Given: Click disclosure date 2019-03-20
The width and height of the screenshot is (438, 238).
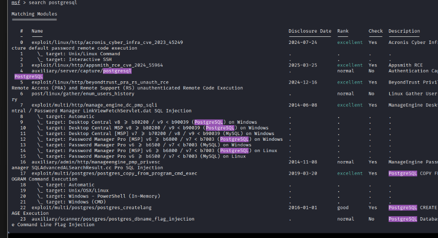Looking at the screenshot, I should click(x=303, y=173).
